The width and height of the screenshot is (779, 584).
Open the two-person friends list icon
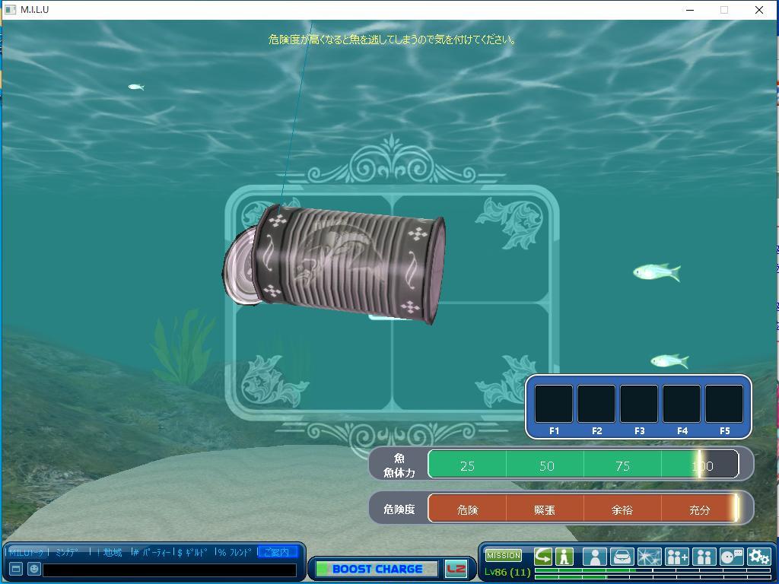(704, 557)
